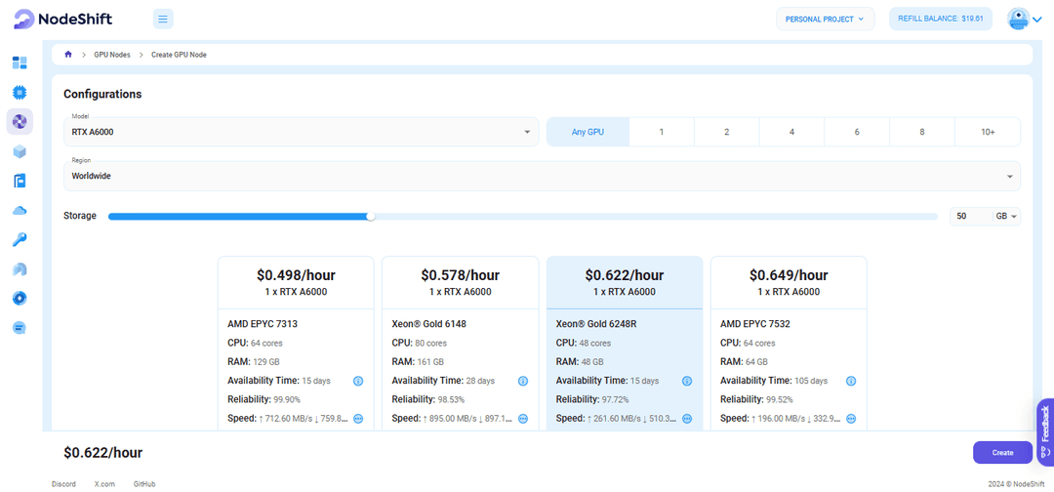Open the GitHub link in the footer
Viewport: 1054px width, 492px height.
pos(144,484)
